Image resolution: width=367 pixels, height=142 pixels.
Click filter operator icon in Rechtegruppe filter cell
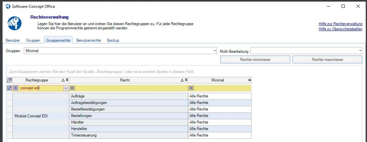tap(16, 88)
